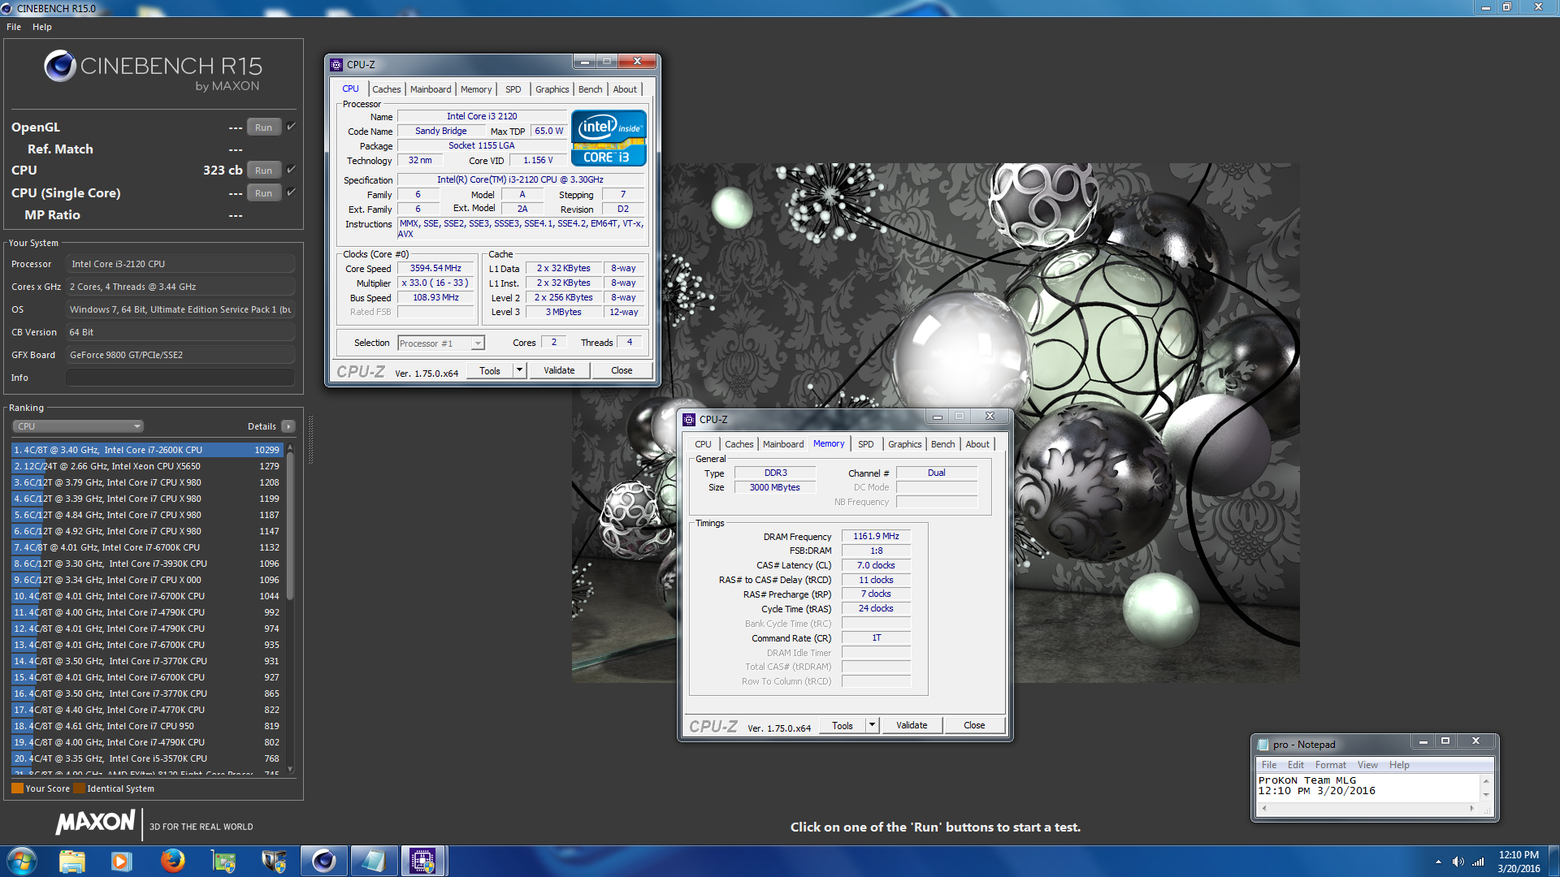
Task: Click Tools button in lower CPU-Z window
Action: point(843,725)
